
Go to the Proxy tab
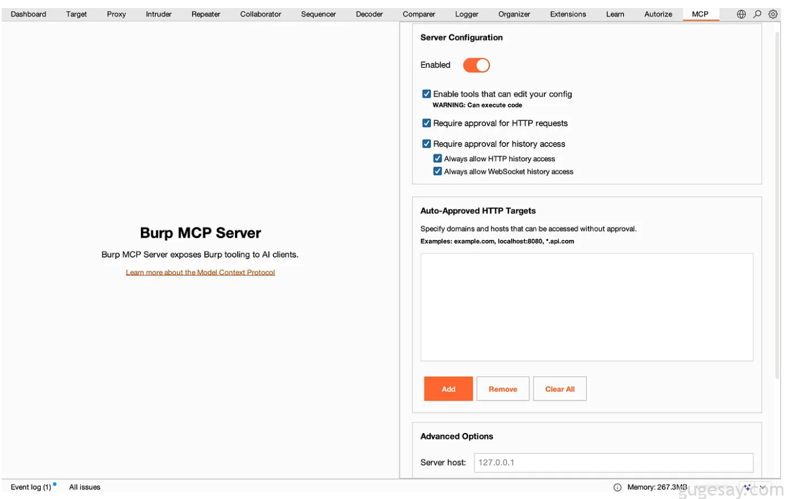click(116, 14)
